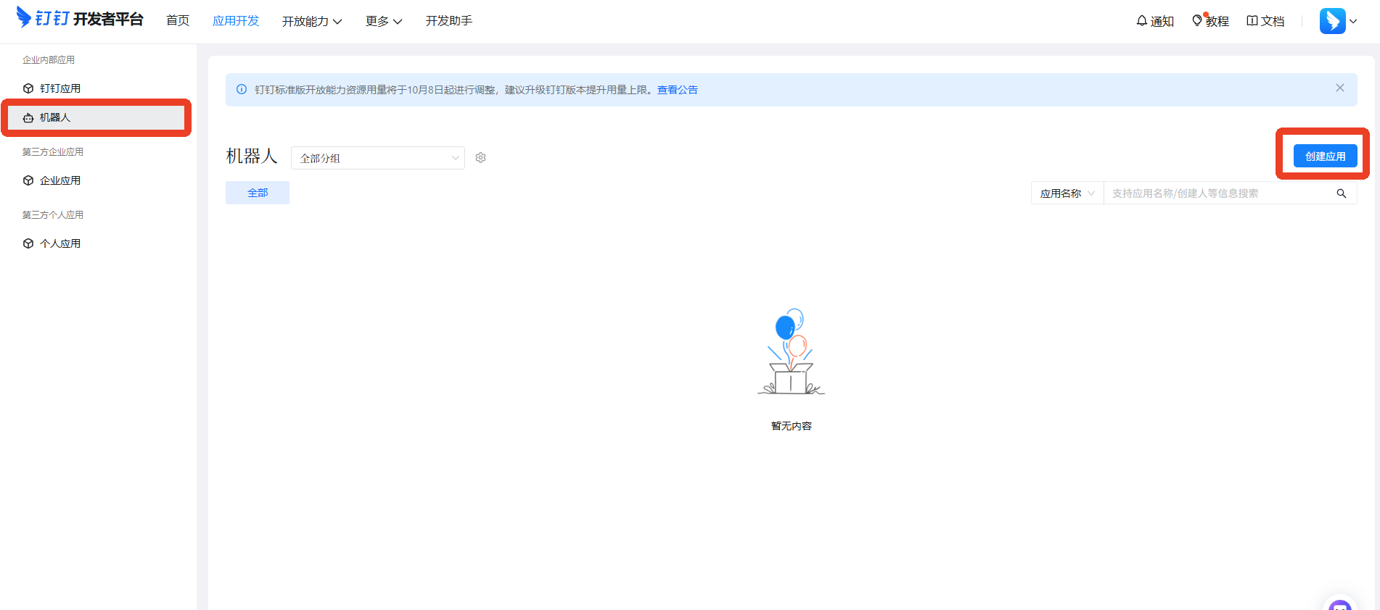Click the user avatar icon

pyautogui.click(x=1332, y=21)
